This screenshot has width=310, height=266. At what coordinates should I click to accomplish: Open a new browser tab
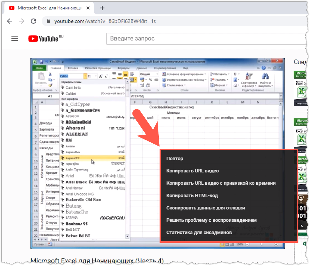pos(102,8)
